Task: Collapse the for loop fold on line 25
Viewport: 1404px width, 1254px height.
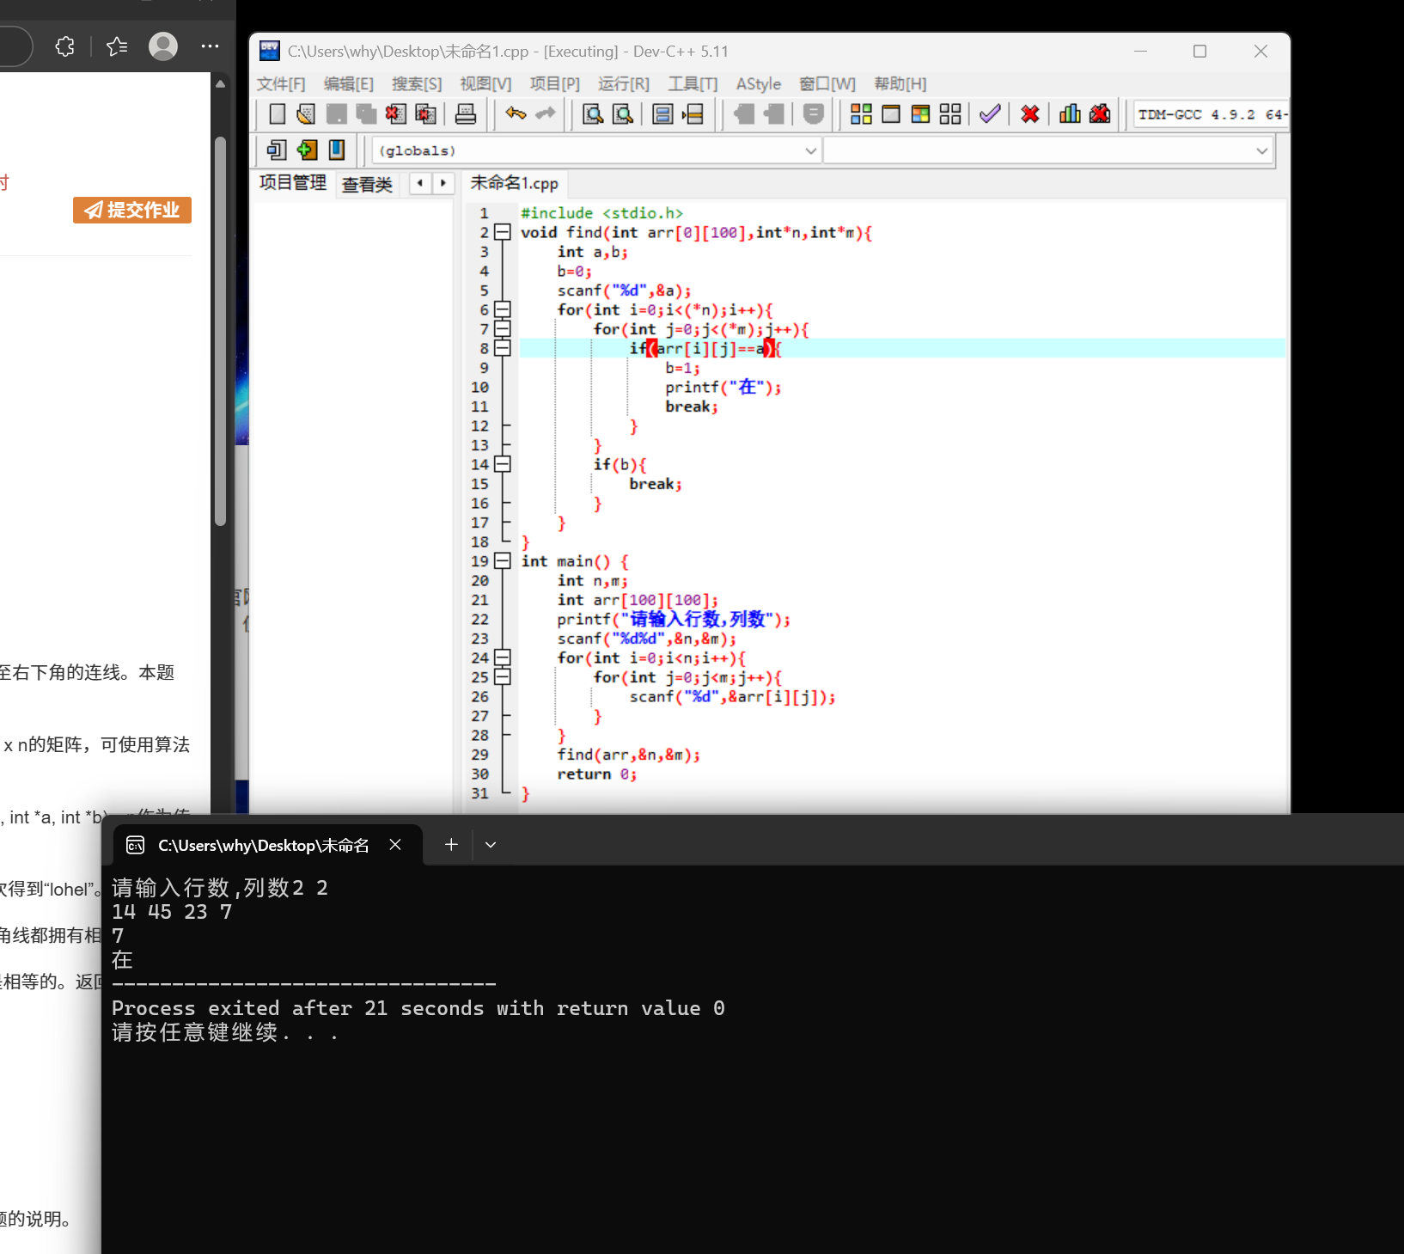Action: (503, 677)
